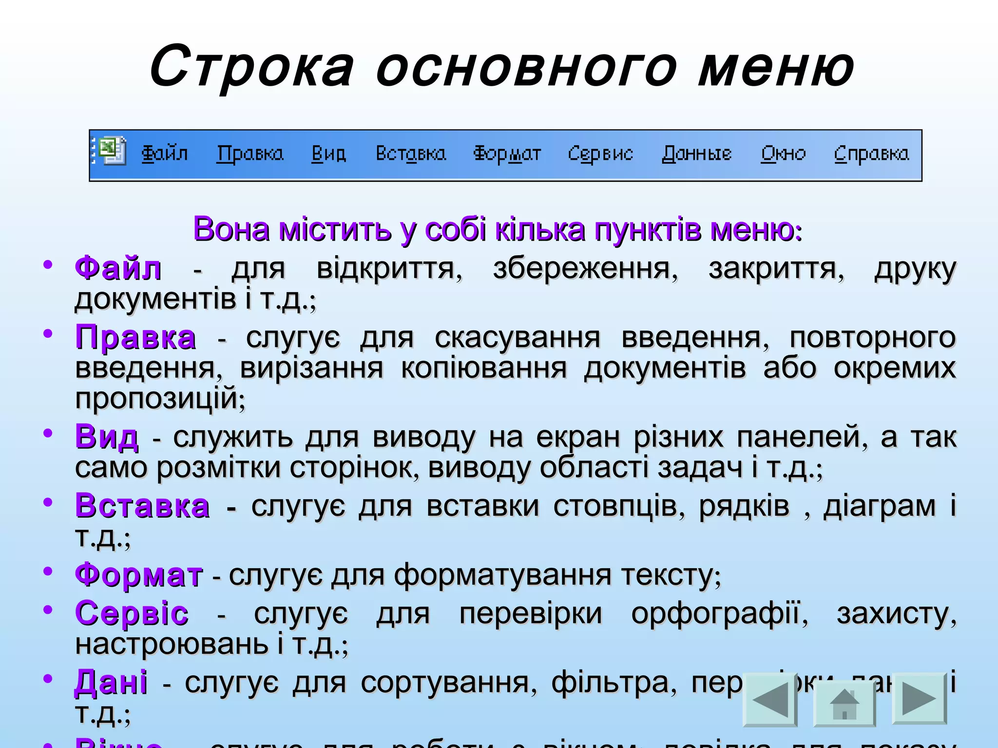Open the Справка menu
The width and height of the screenshot is (998, 748).
coord(872,154)
